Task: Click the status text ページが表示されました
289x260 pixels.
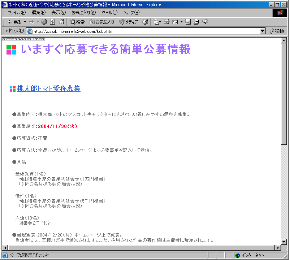Action: [x=29, y=255]
